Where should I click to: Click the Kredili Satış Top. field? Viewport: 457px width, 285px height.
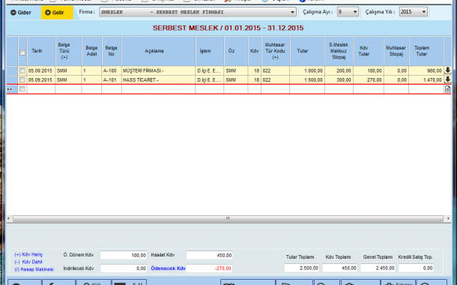[416, 268]
